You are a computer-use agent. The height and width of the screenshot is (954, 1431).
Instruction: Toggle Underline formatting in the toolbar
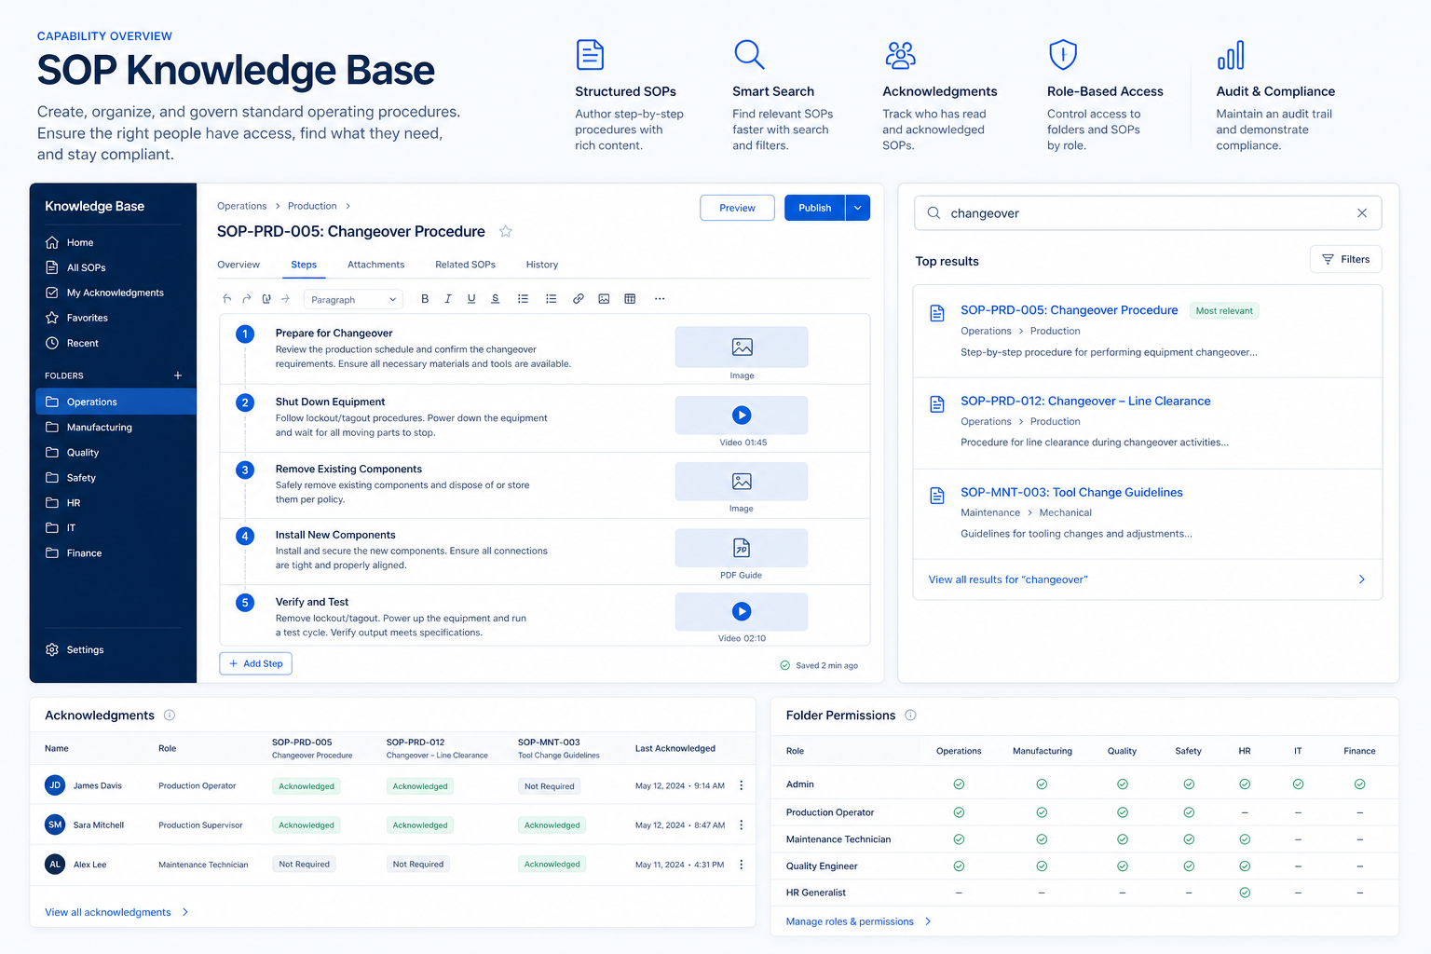point(471,299)
